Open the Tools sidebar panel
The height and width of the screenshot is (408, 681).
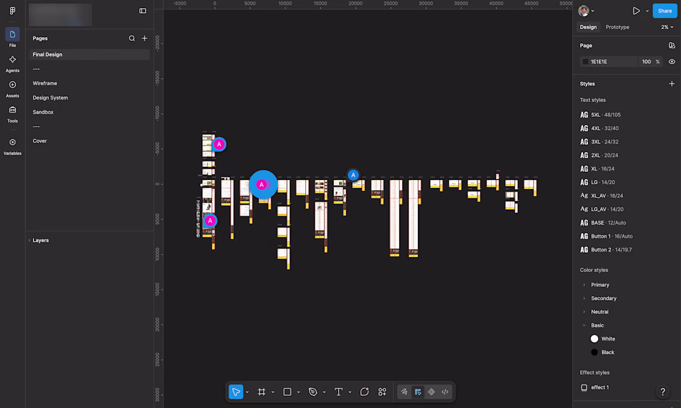click(12, 114)
